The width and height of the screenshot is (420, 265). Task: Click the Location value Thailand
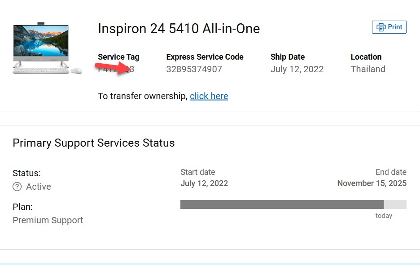(x=368, y=69)
